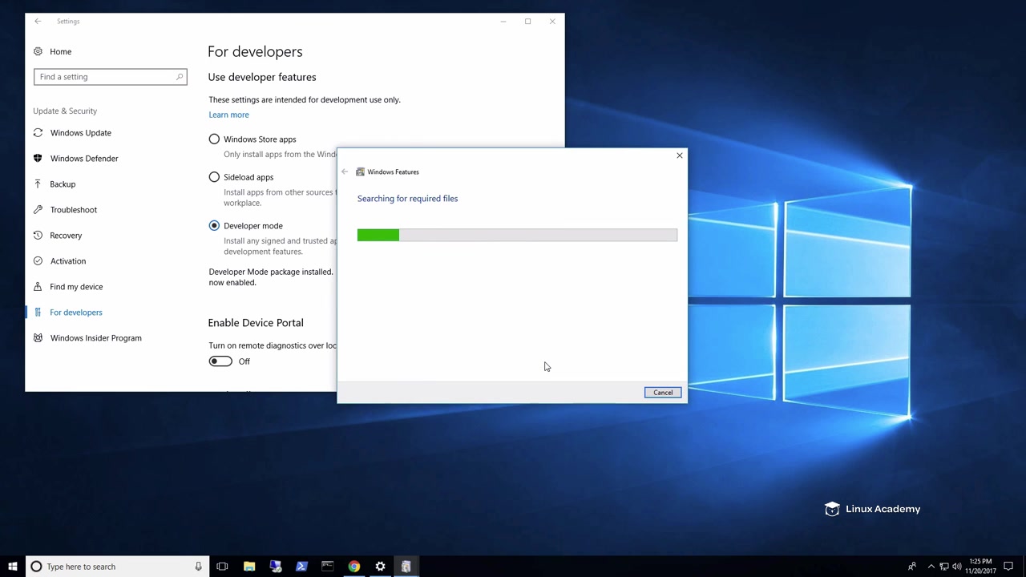Click the Windows Insider Program icon
The image size is (1026, 577).
(38, 338)
